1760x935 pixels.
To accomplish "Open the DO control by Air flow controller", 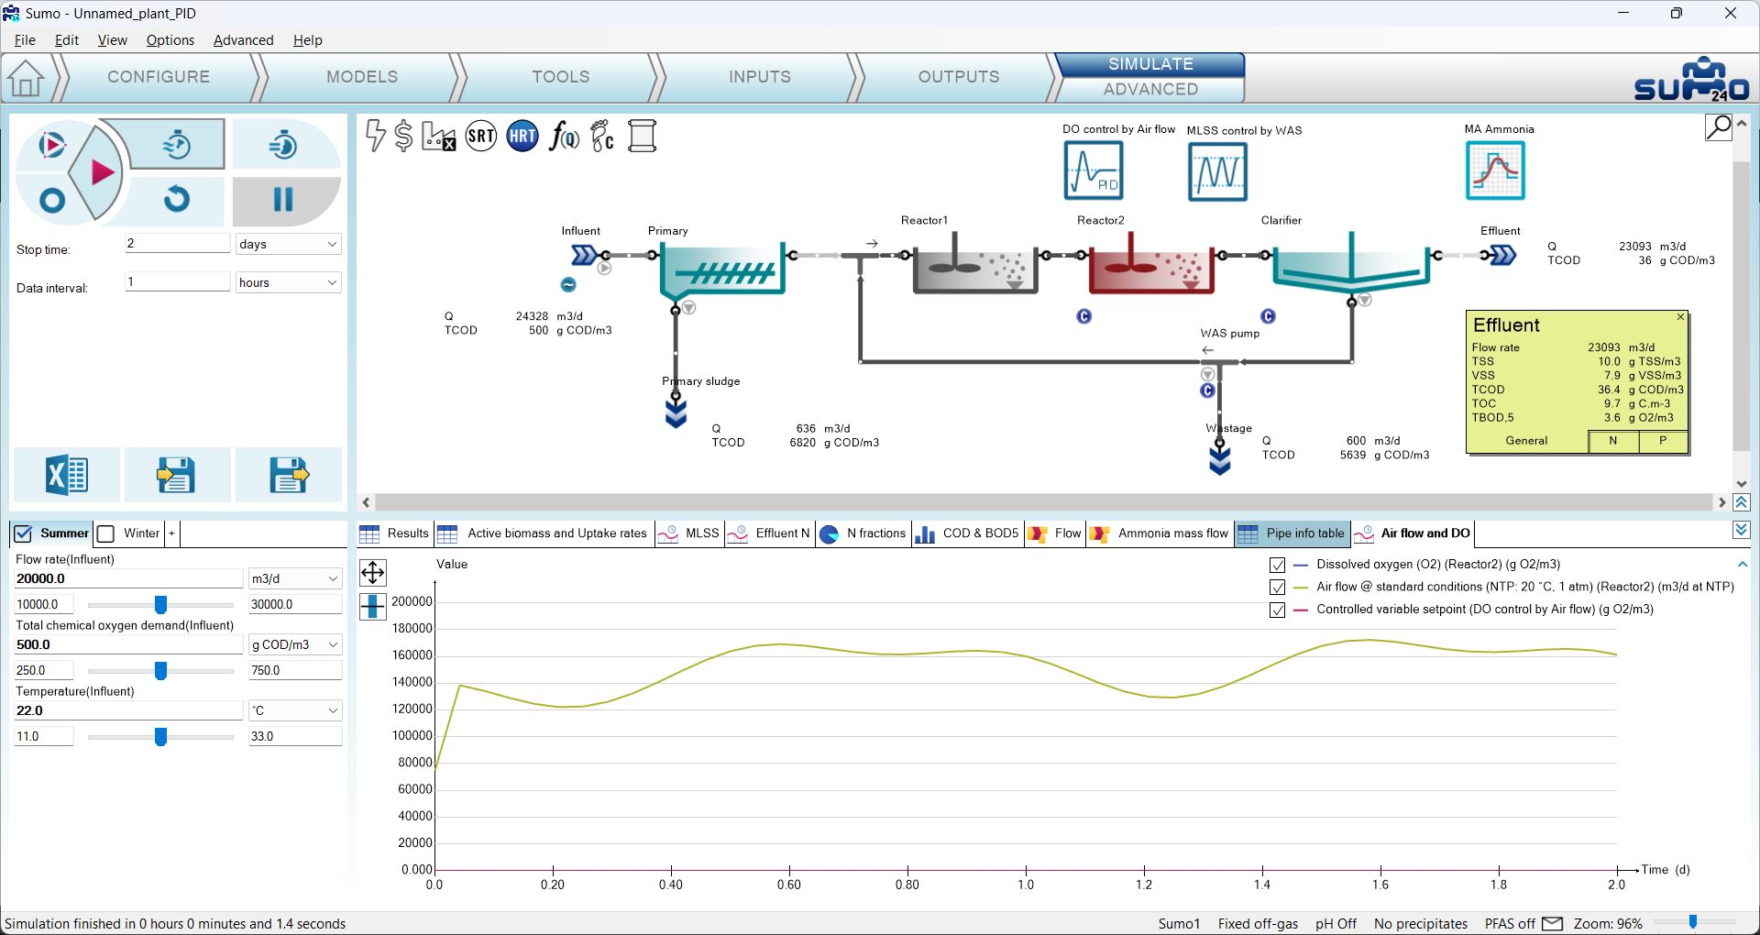I will (x=1094, y=170).
